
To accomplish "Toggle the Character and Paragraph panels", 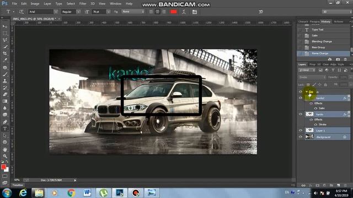I will 195,12.
